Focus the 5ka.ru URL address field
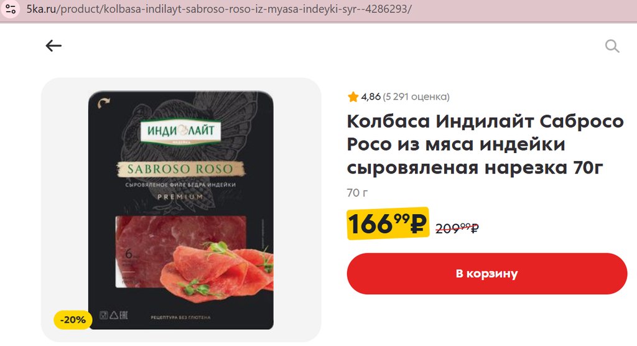Screen dimensions: 637x346 click(x=219, y=9)
